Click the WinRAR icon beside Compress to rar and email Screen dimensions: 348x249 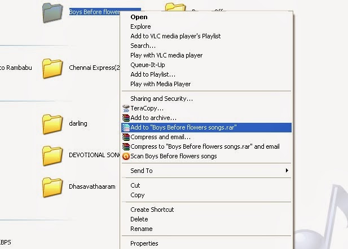pyautogui.click(x=126, y=146)
